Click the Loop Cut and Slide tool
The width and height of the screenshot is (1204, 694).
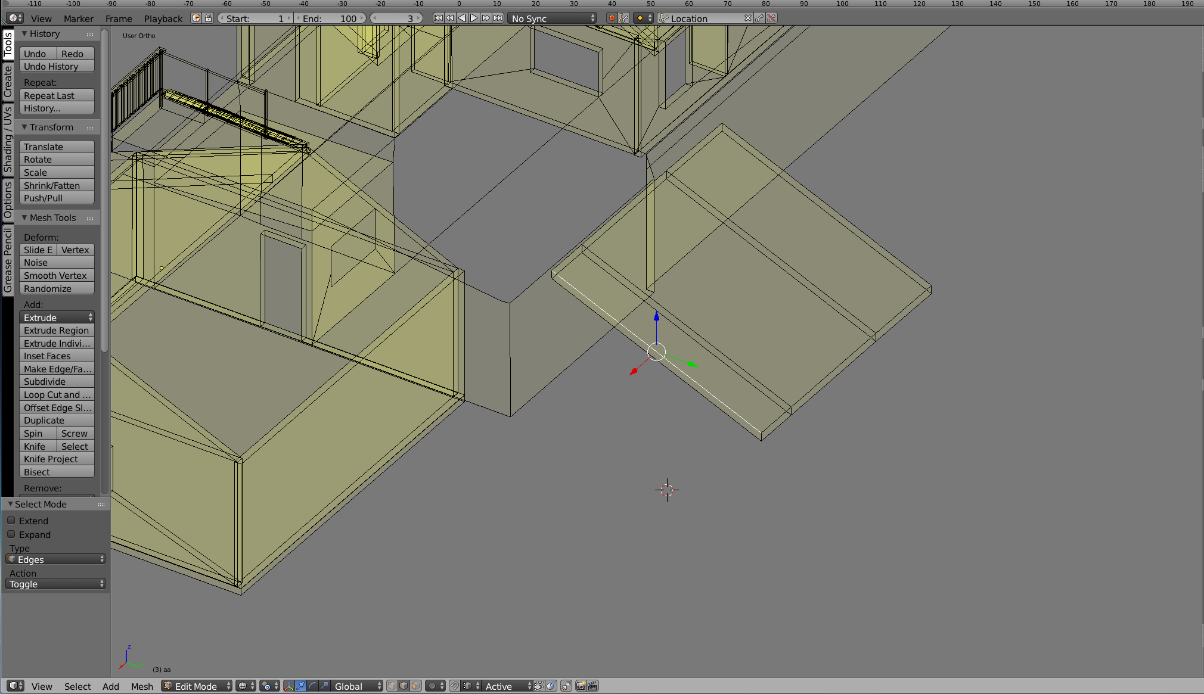tap(56, 394)
